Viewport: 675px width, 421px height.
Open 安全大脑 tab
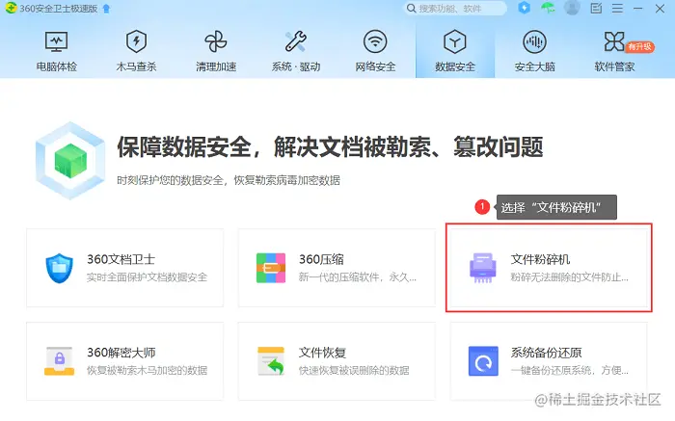[x=534, y=51]
